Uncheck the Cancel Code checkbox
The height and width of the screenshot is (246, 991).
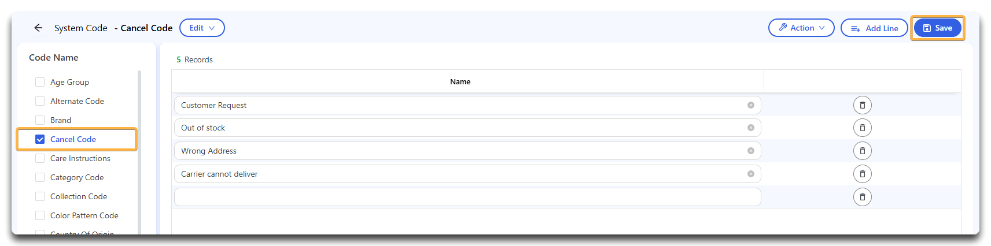pyautogui.click(x=40, y=139)
